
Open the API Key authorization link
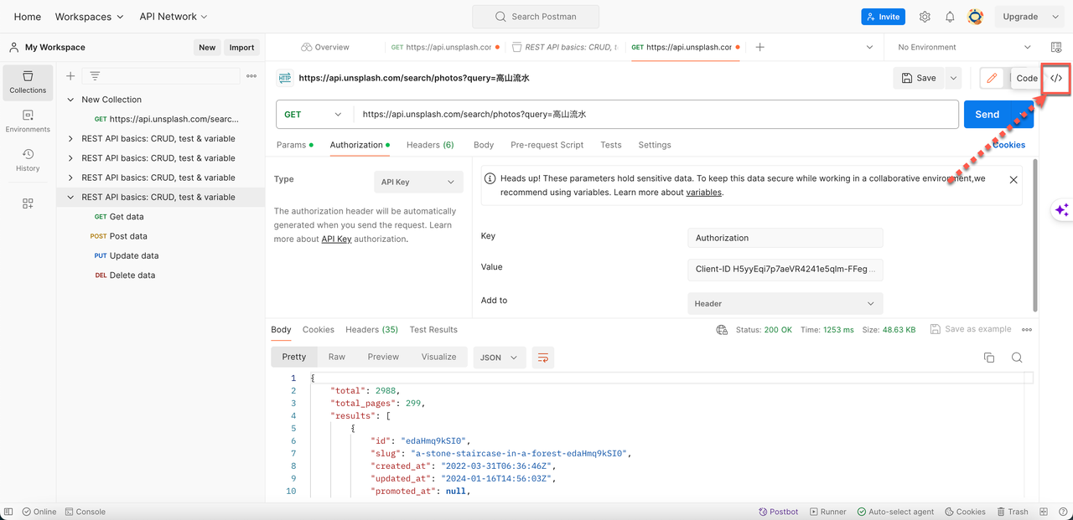336,239
